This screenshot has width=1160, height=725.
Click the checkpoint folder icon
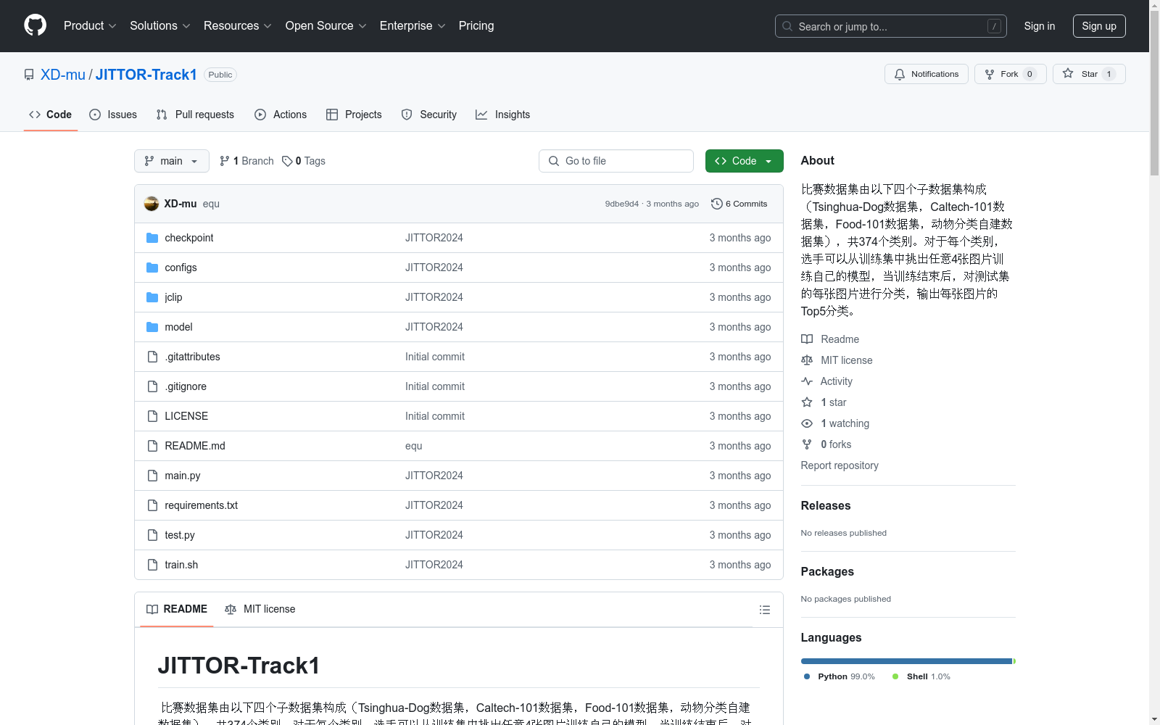(x=152, y=238)
